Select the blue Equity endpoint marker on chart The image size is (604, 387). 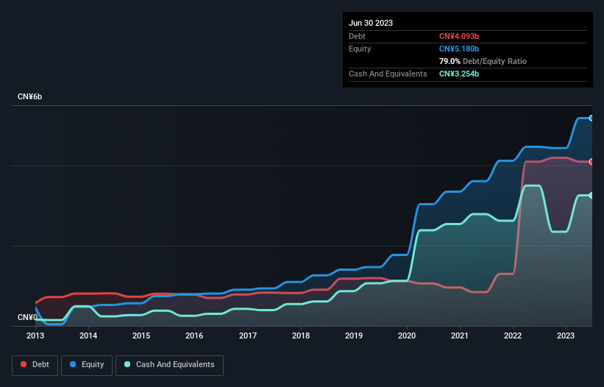(591, 118)
